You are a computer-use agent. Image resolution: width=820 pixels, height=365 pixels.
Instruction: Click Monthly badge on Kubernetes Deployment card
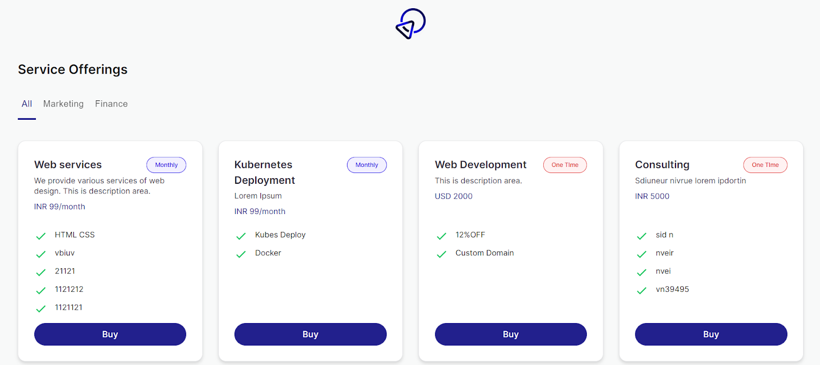coord(367,165)
